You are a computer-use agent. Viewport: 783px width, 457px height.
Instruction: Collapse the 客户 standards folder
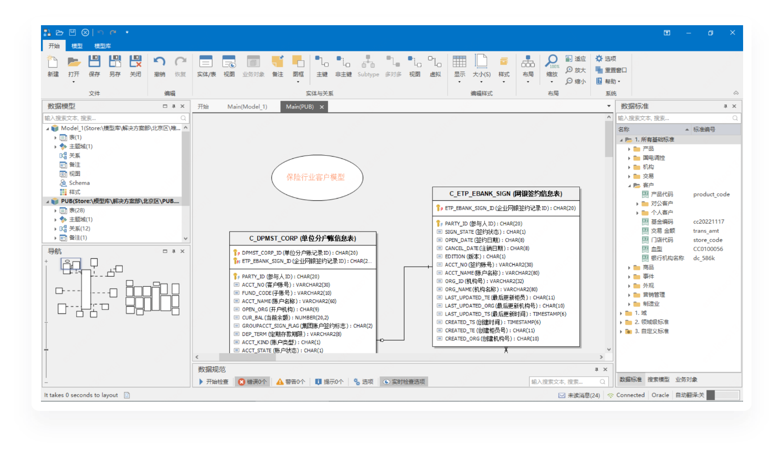click(629, 185)
